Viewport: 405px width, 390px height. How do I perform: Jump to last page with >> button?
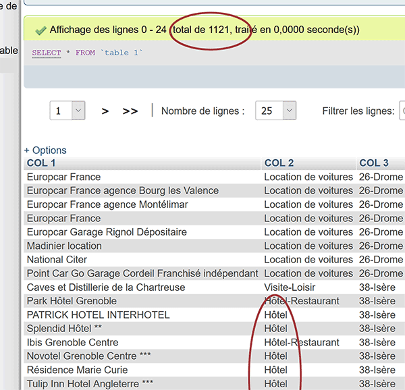point(130,111)
